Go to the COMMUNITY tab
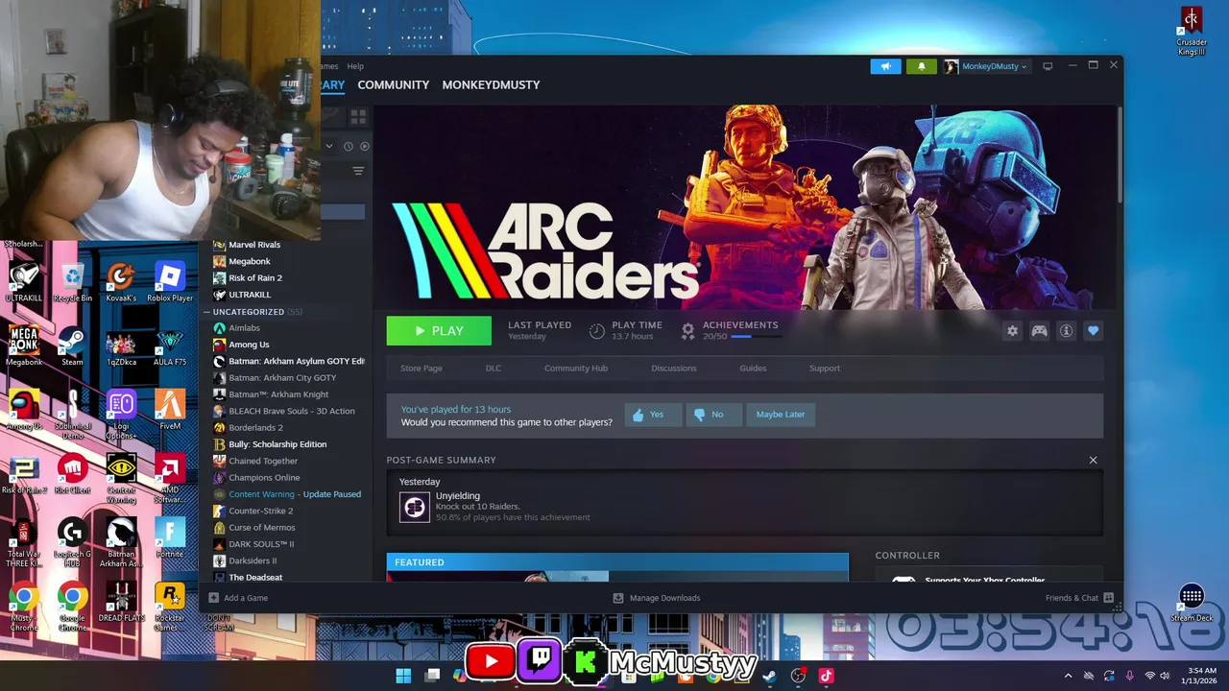1229x691 pixels. (394, 84)
